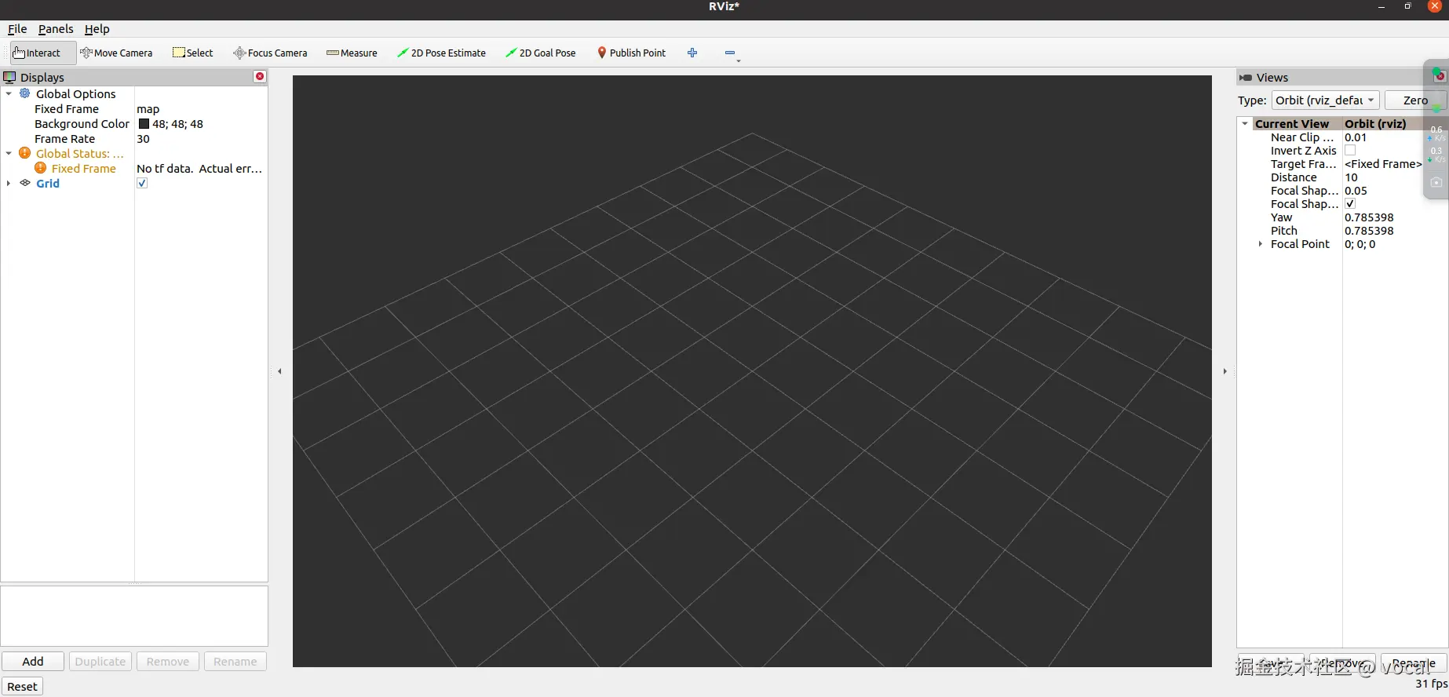The width and height of the screenshot is (1449, 697).
Task: Click the Grid display icon
Action: click(25, 183)
